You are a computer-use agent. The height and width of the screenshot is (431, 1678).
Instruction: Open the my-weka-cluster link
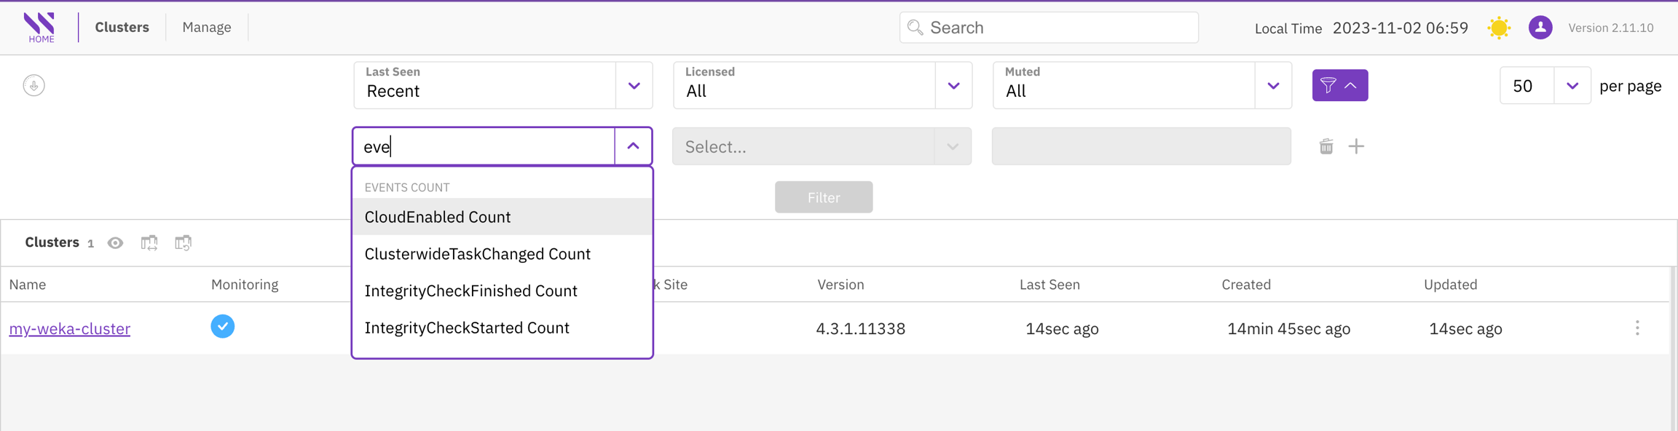(x=70, y=329)
